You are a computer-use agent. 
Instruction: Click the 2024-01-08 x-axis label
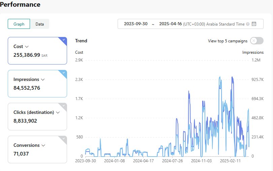[x=114, y=161]
